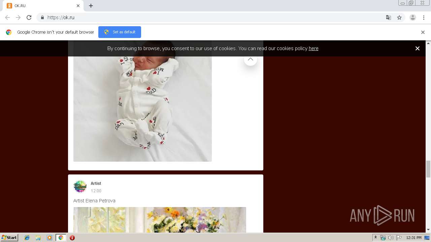The image size is (431, 242).
Task: Click the text 'Artist Elena Petrova'
Action: tap(94, 201)
